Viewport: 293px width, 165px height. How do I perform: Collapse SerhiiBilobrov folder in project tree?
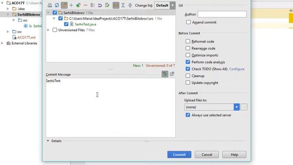pos(8,14)
